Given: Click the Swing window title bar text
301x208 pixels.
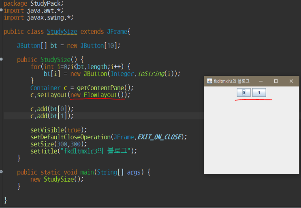Looking at the screenshot, I should tap(231, 81).
